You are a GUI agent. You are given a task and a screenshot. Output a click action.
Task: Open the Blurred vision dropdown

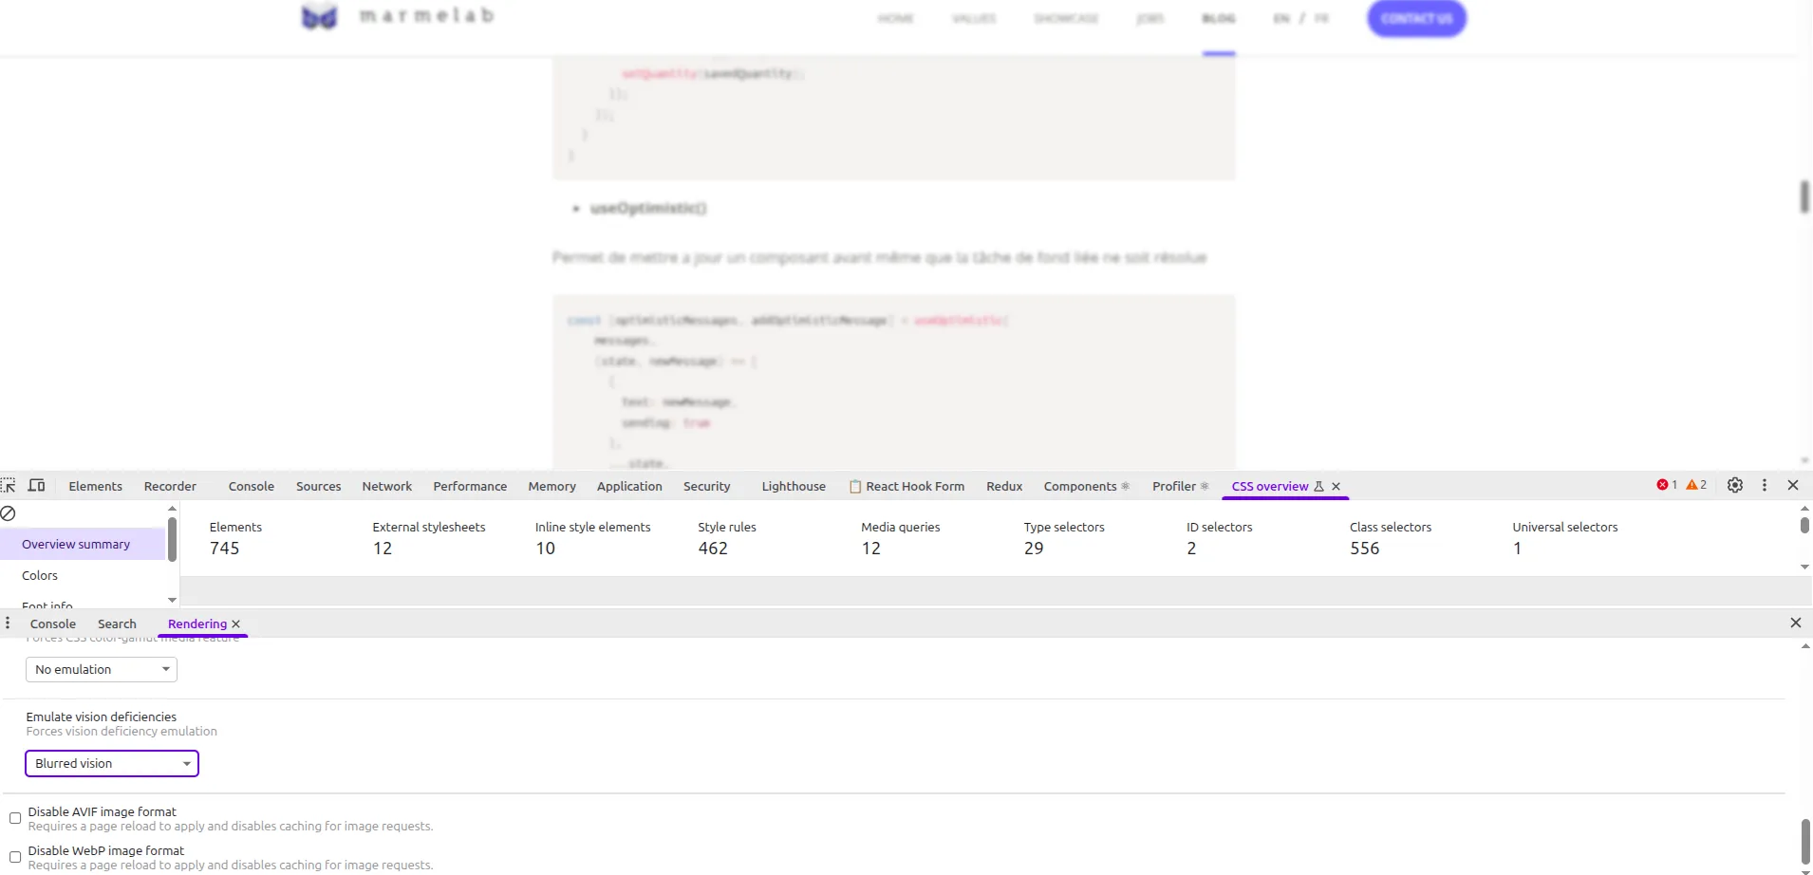tap(111, 763)
